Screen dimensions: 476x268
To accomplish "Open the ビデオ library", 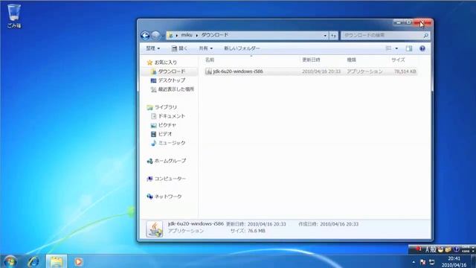I will tap(161, 134).
